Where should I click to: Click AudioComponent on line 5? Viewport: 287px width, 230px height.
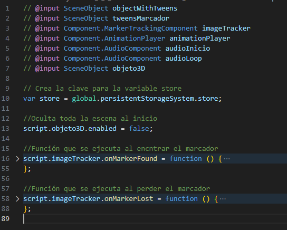pos(133,49)
